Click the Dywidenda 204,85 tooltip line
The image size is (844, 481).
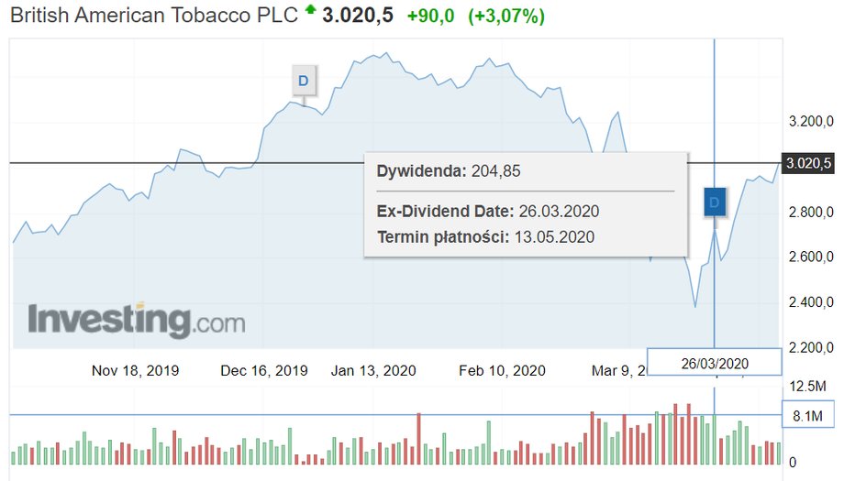point(449,171)
